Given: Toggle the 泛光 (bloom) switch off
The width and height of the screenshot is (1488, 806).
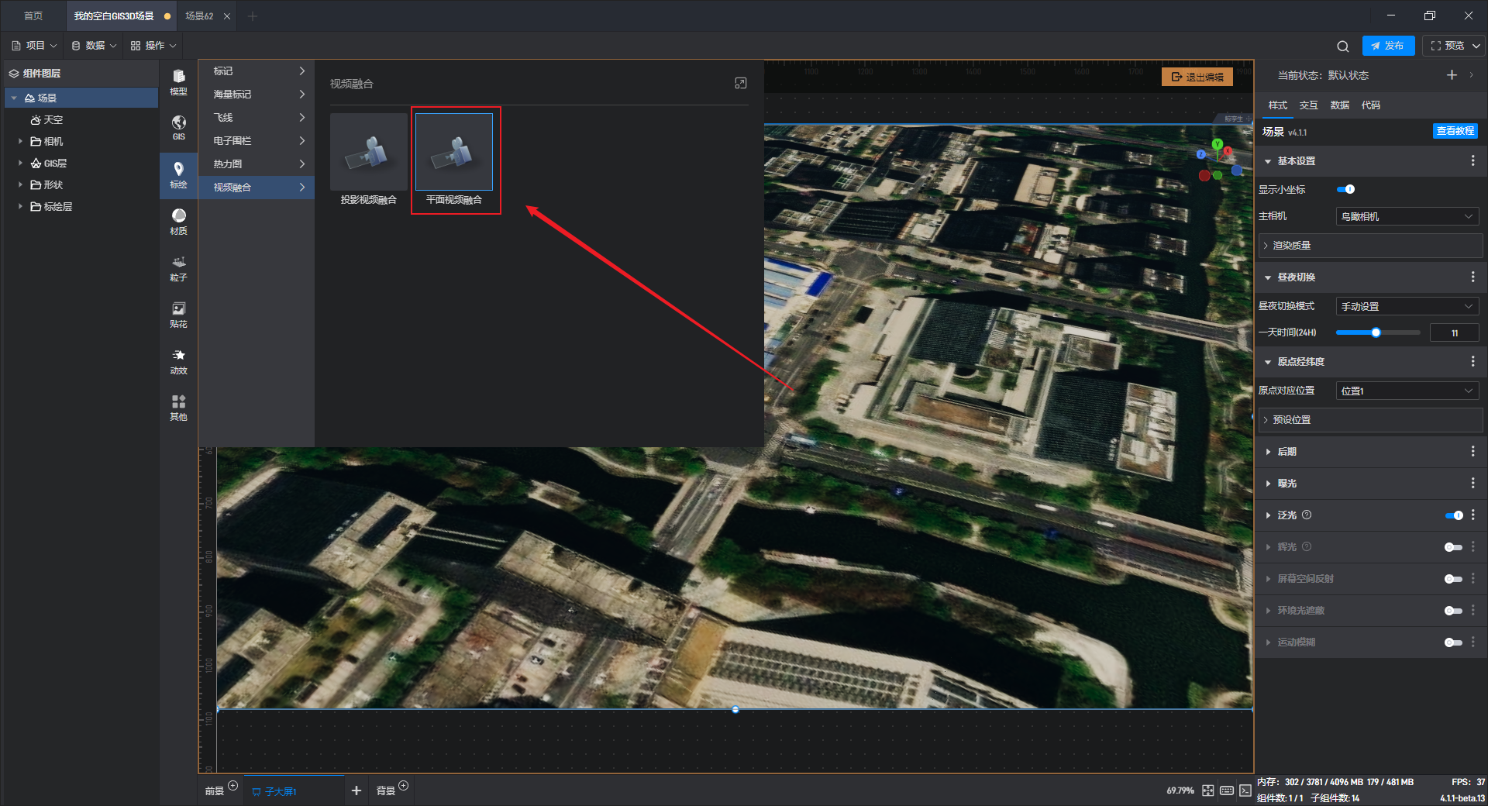Looking at the screenshot, I should pyautogui.click(x=1454, y=515).
